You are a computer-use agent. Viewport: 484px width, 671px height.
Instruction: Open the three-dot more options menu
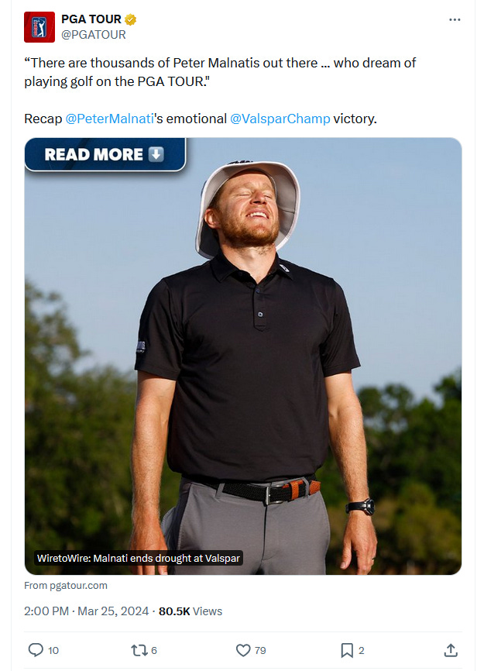click(x=455, y=19)
